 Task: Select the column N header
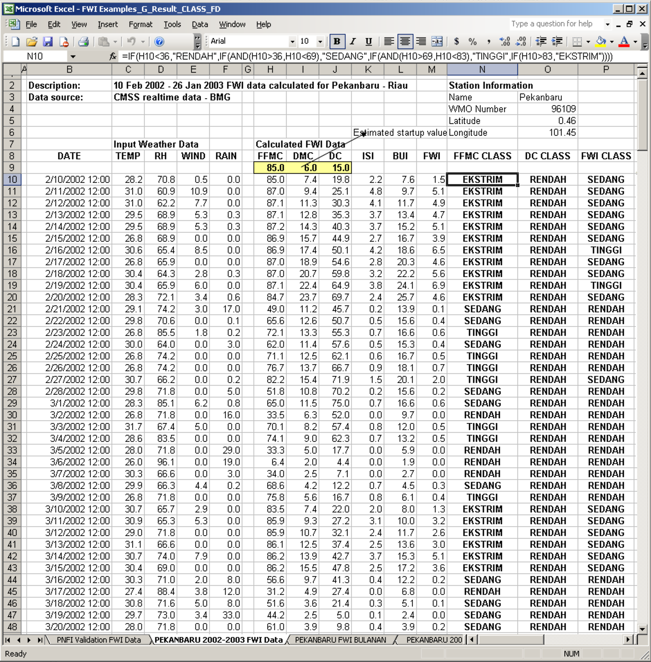482,70
